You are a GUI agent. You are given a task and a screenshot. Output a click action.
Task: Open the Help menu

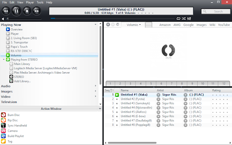pyautogui.click(x=49, y=3)
